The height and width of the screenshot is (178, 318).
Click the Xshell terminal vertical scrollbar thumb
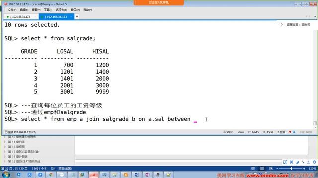point(315,123)
